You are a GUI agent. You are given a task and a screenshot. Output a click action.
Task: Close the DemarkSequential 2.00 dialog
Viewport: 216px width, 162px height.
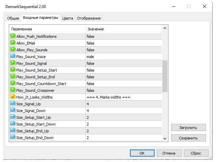point(205,6)
